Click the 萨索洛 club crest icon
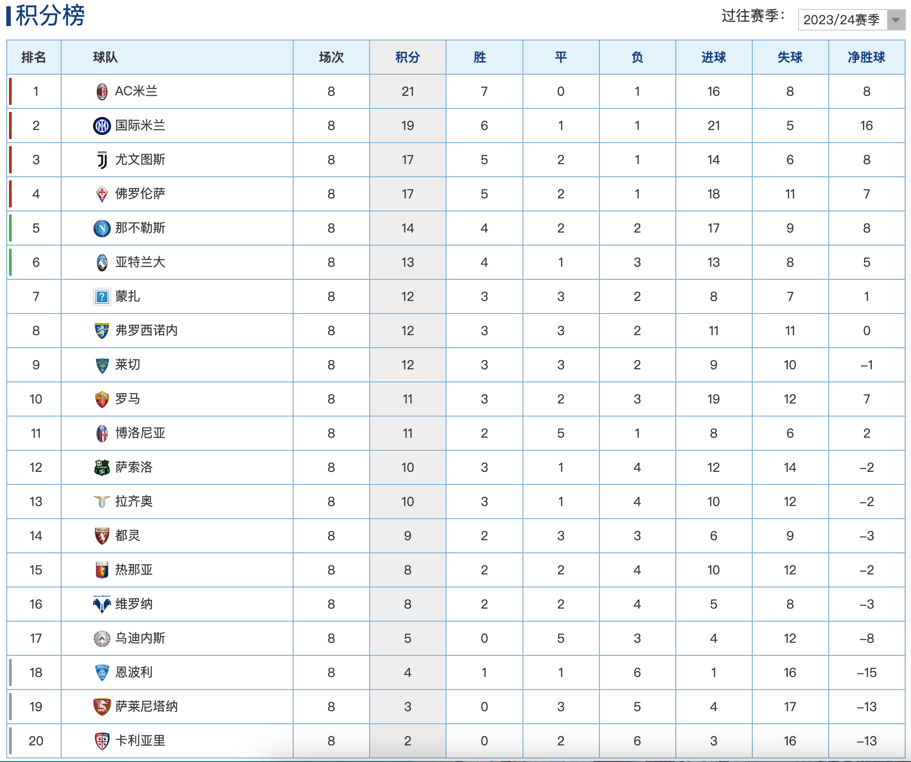 pos(102,467)
